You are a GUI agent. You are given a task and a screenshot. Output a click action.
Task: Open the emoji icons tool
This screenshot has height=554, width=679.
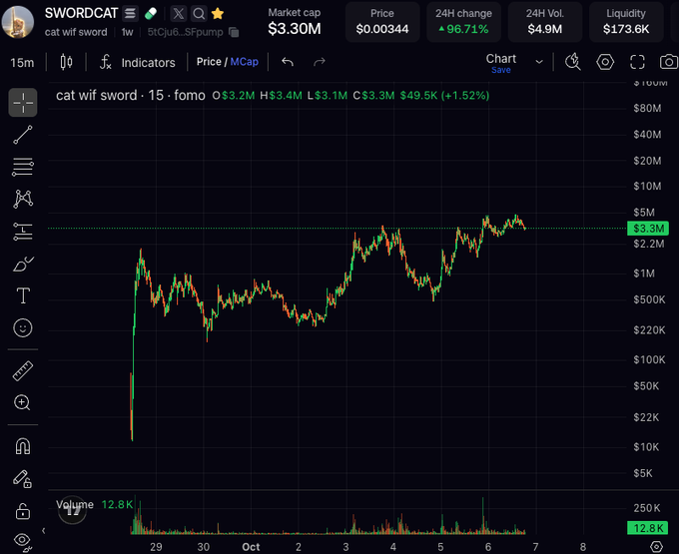(x=23, y=327)
